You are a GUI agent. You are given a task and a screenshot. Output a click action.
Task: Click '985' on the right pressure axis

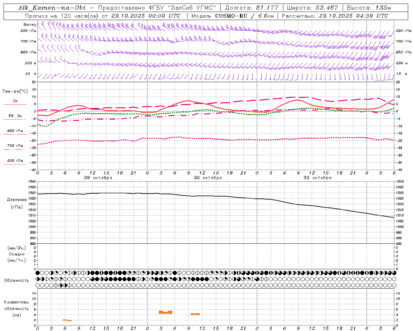point(399,244)
